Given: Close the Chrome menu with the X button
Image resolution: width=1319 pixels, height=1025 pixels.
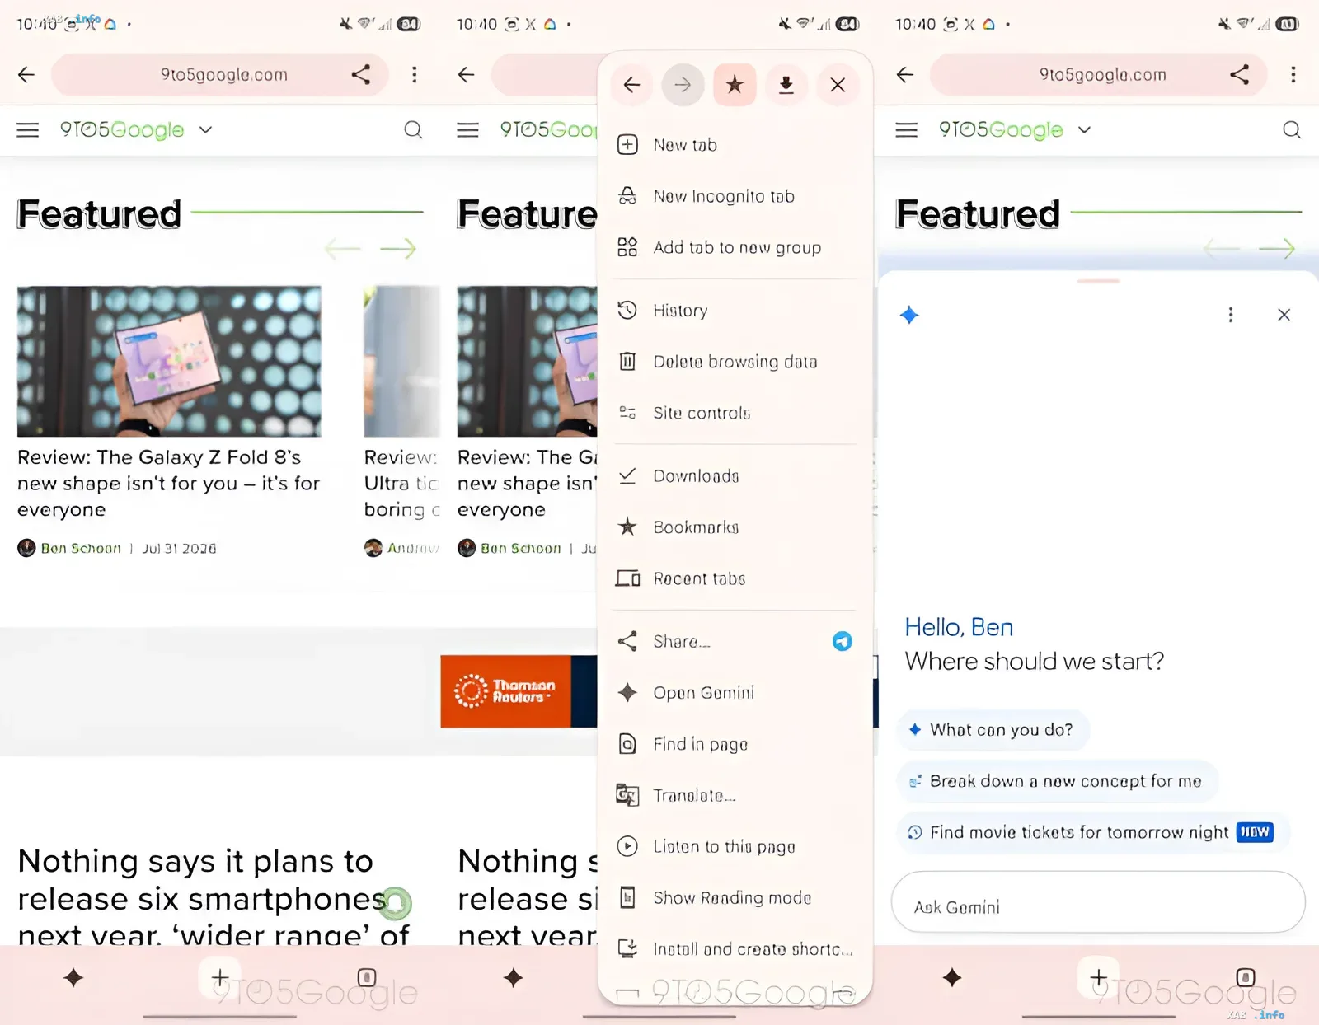Looking at the screenshot, I should (838, 85).
